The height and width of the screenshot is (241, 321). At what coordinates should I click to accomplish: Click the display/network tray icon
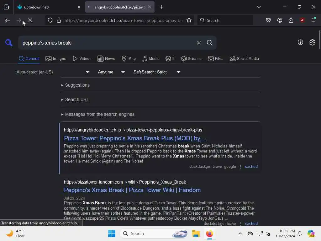point(260,233)
